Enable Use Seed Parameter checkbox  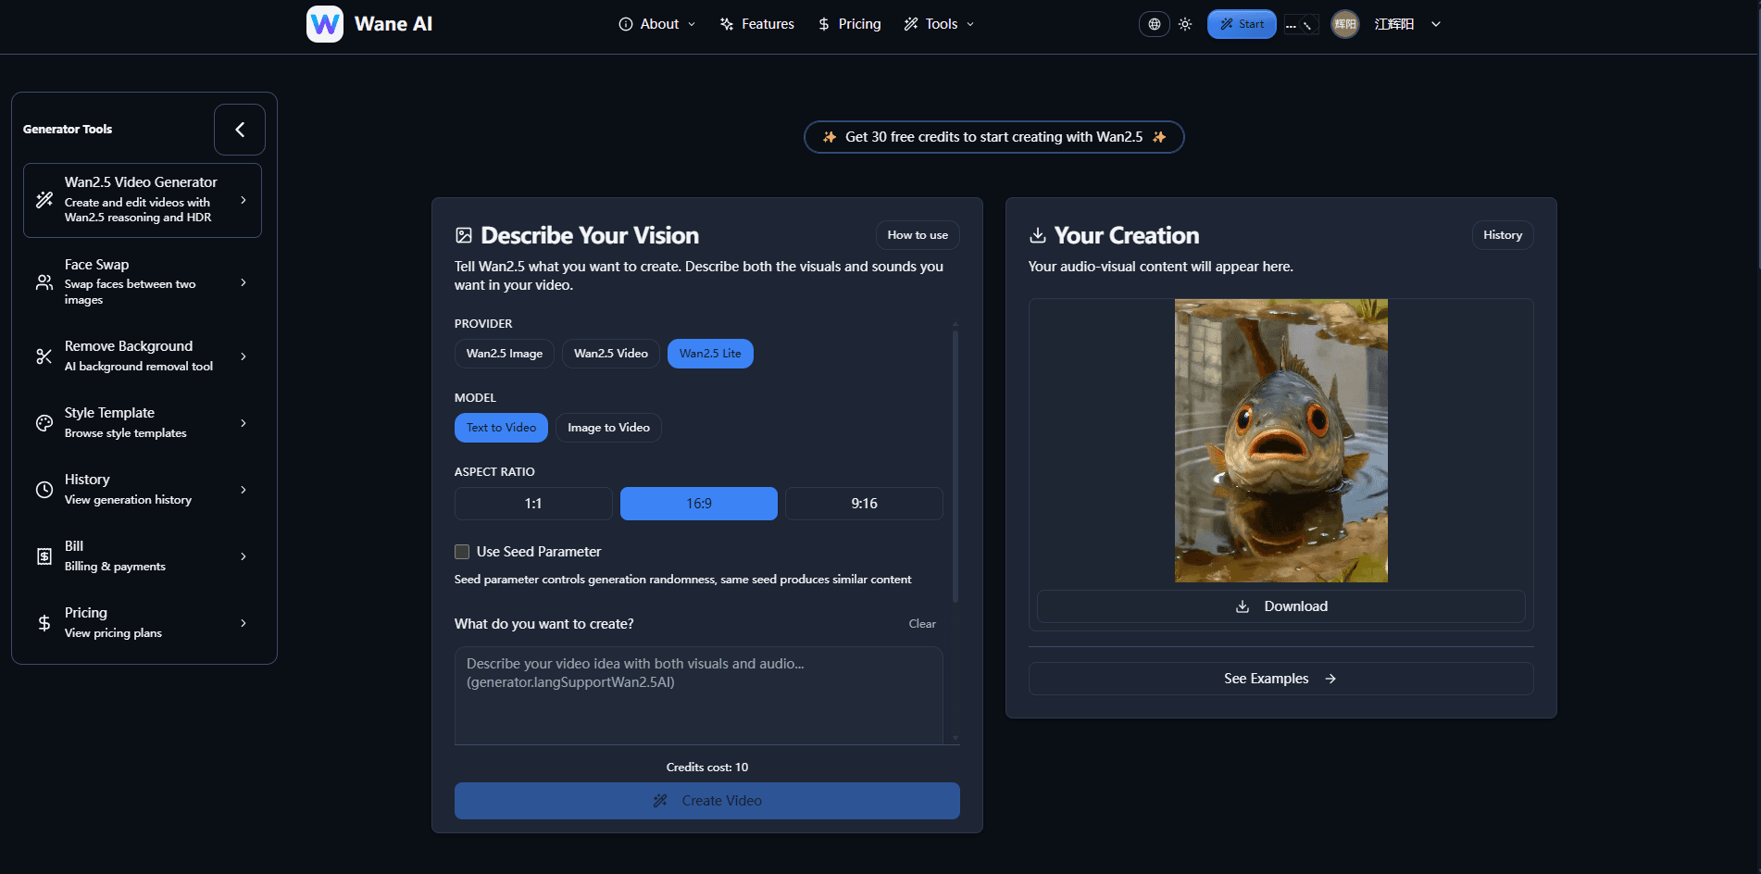click(462, 552)
